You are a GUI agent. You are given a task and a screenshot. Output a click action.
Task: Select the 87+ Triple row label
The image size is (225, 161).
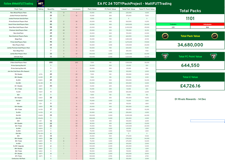point(19,156)
